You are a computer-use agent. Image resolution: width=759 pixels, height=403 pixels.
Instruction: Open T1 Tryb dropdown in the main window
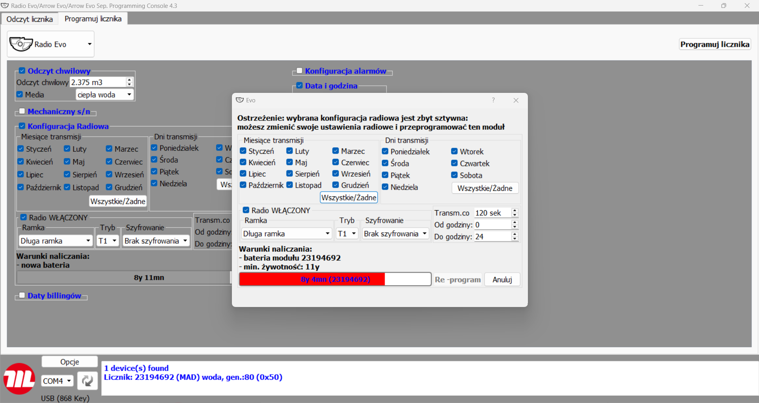point(108,241)
